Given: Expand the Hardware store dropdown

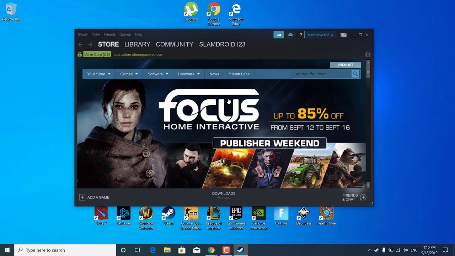Looking at the screenshot, I should click(188, 74).
